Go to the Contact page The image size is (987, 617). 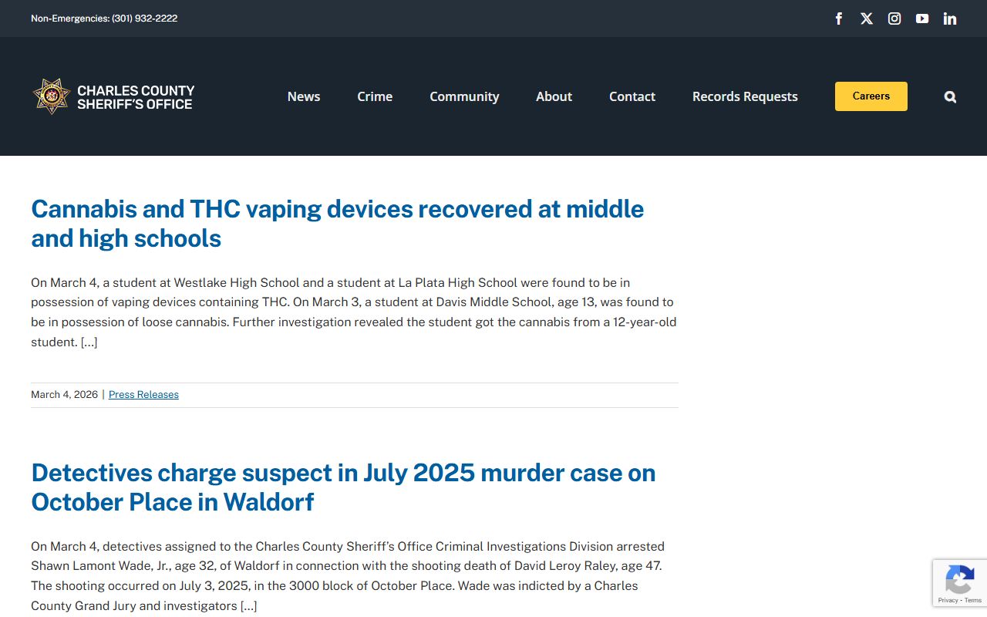pos(632,96)
